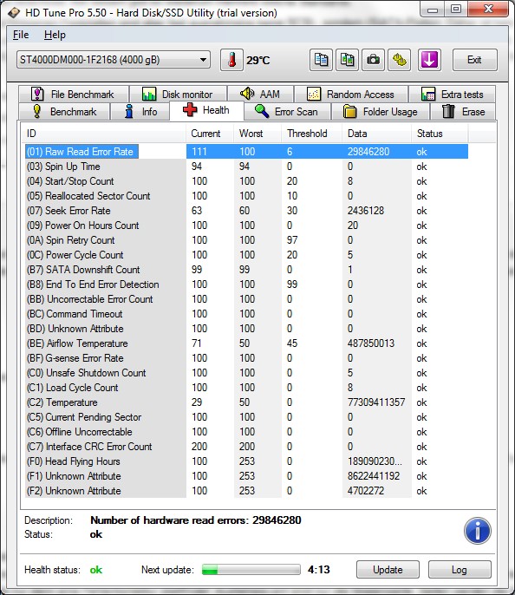The image size is (515, 595).
Task: Click the Status column header
Action: click(440, 134)
